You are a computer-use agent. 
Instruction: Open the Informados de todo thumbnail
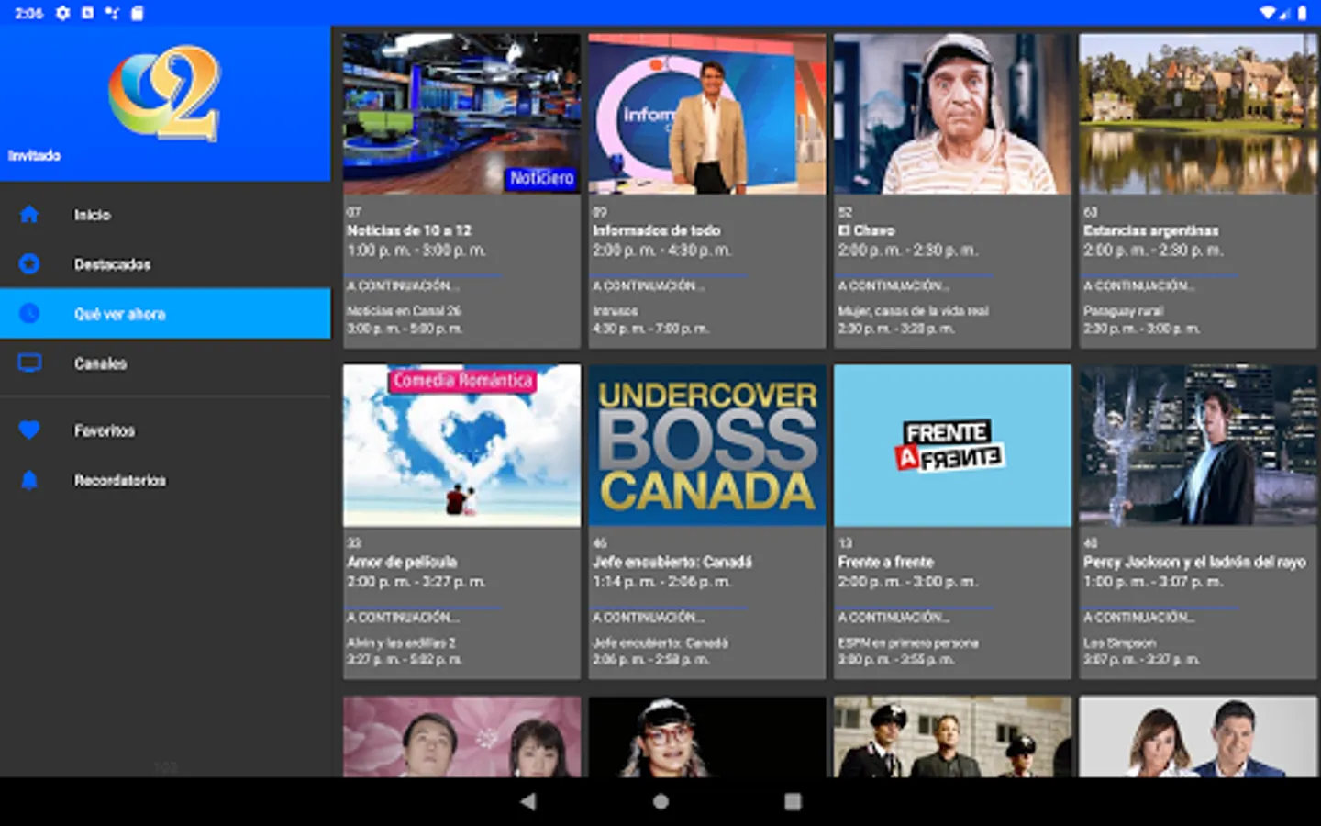(707, 114)
